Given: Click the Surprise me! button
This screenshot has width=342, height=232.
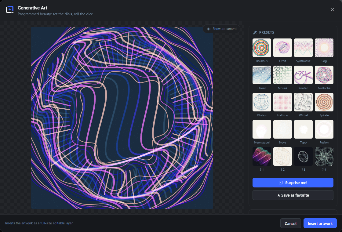Looking at the screenshot, I should pyautogui.click(x=293, y=183).
